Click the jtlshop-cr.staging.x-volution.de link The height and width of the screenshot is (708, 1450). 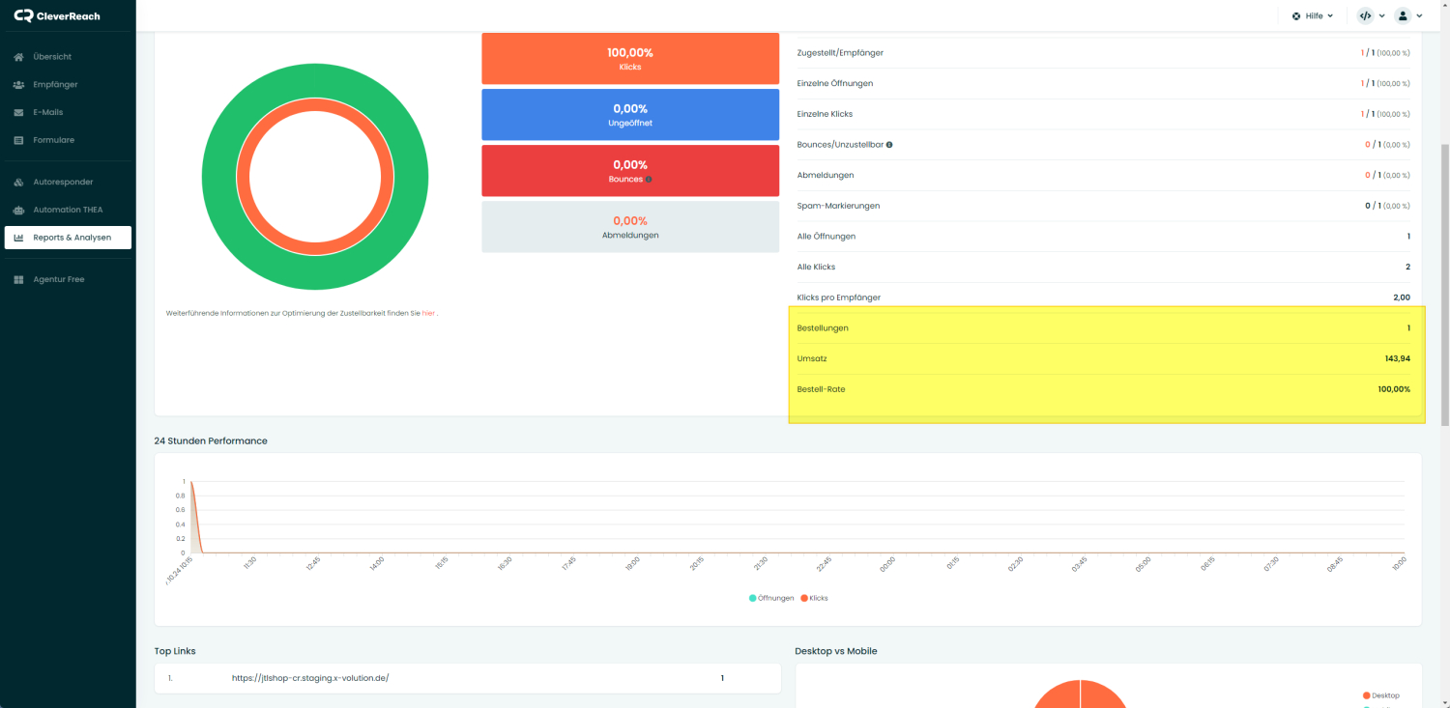[309, 677]
